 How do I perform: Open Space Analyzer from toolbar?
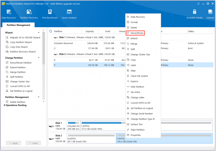pyautogui.click(x=69, y=14)
